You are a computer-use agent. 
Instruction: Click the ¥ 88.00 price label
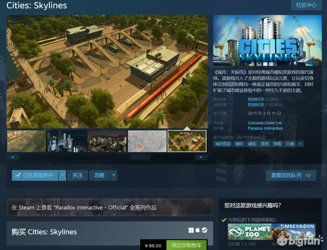[x=153, y=245]
